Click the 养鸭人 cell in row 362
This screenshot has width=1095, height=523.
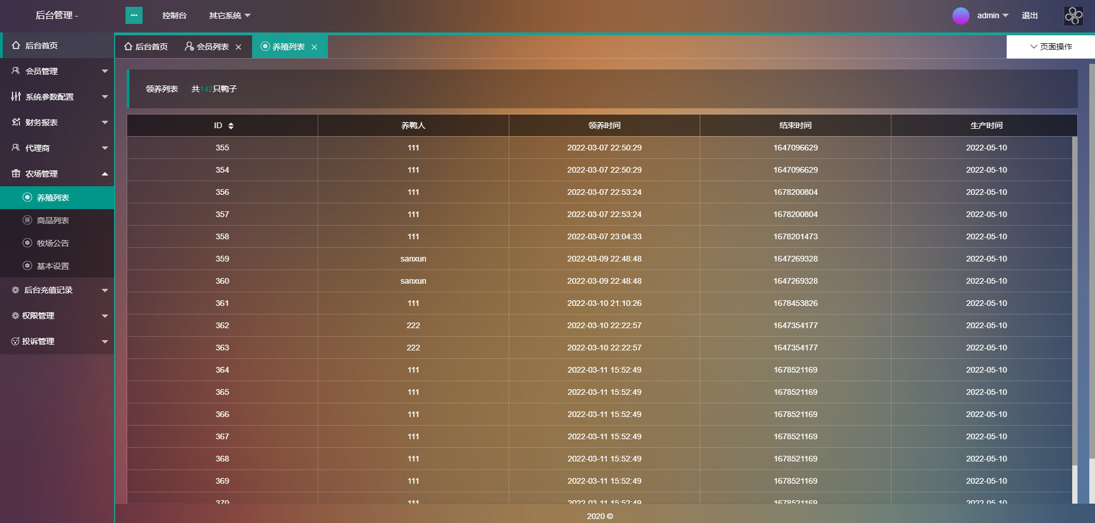point(413,325)
